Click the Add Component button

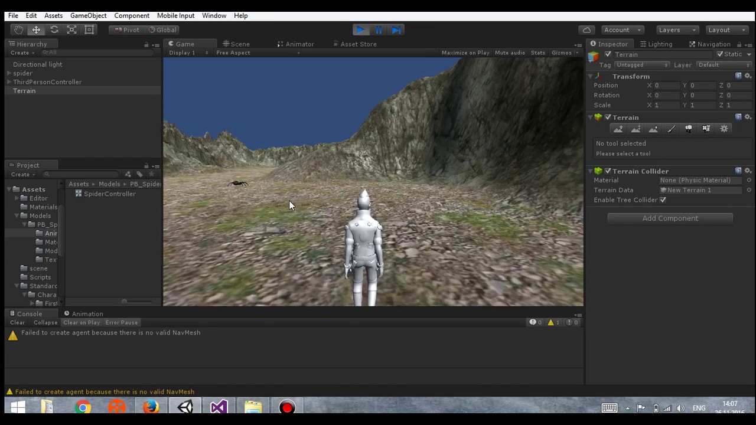pos(670,218)
